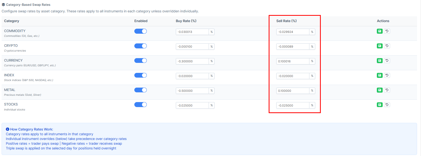Image resolution: width=421 pixels, height=156 pixels.
Task: Reset the METAL row rates
Action: point(387,90)
